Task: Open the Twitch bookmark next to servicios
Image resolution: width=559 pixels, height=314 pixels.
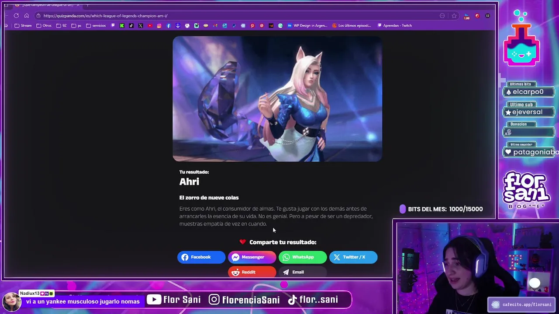Action: (113, 25)
